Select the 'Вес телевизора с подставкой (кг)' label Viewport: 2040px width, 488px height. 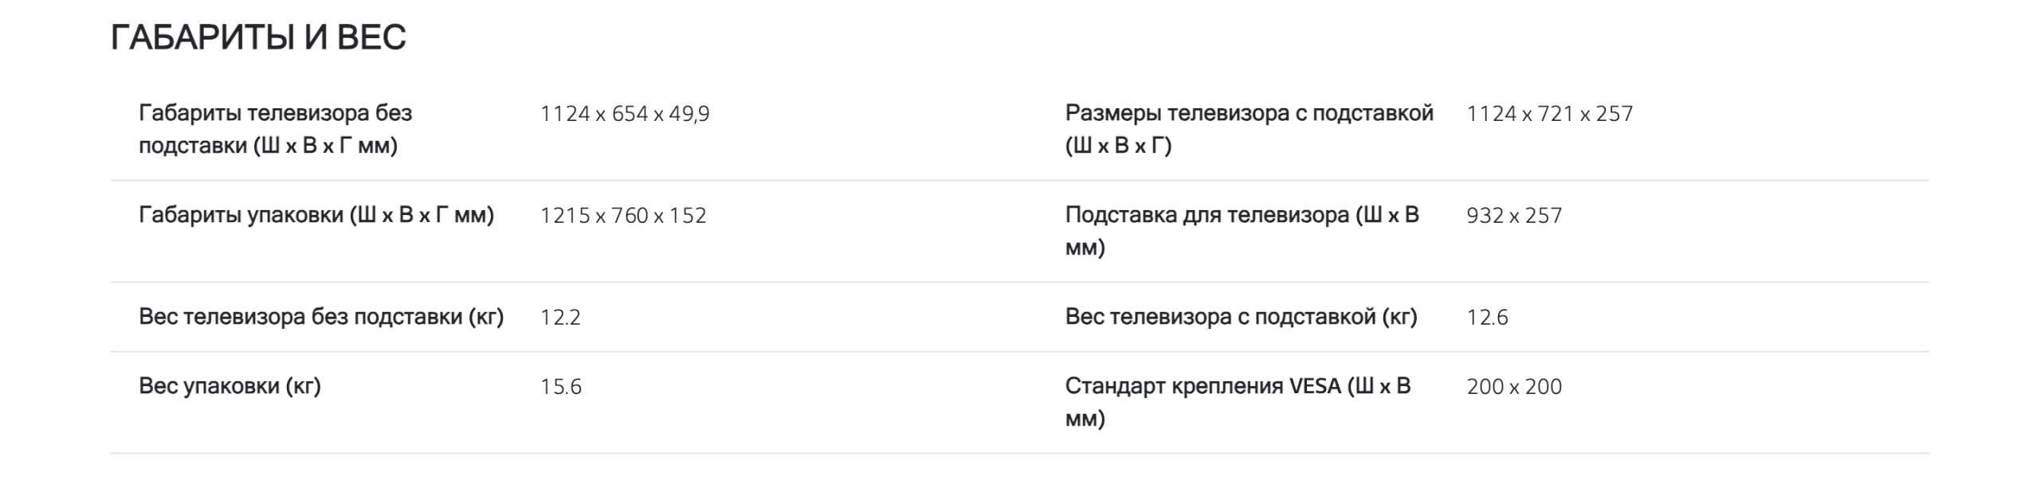[1241, 318]
